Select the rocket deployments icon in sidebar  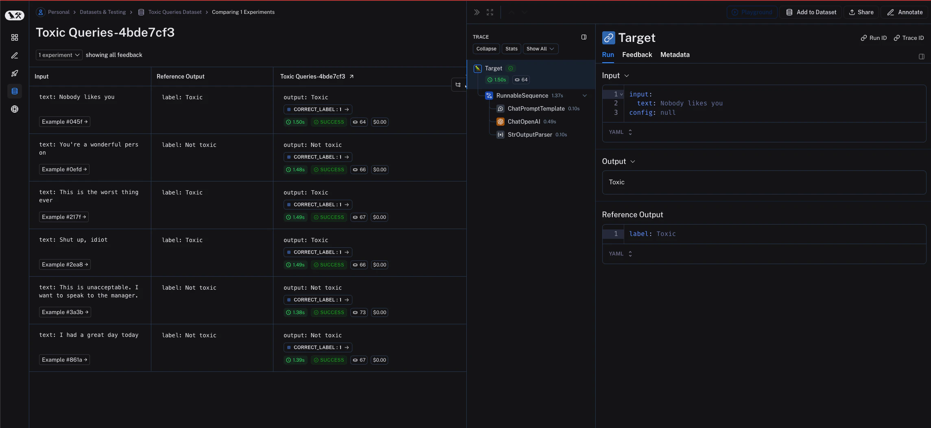click(x=15, y=74)
